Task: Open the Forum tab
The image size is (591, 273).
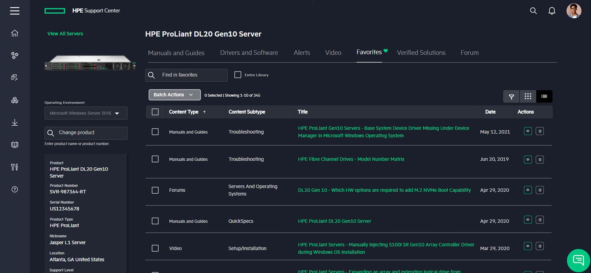Action: 470,53
